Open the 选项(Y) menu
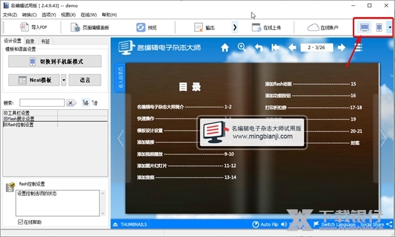This screenshot has width=395, height=237. pos(49,15)
